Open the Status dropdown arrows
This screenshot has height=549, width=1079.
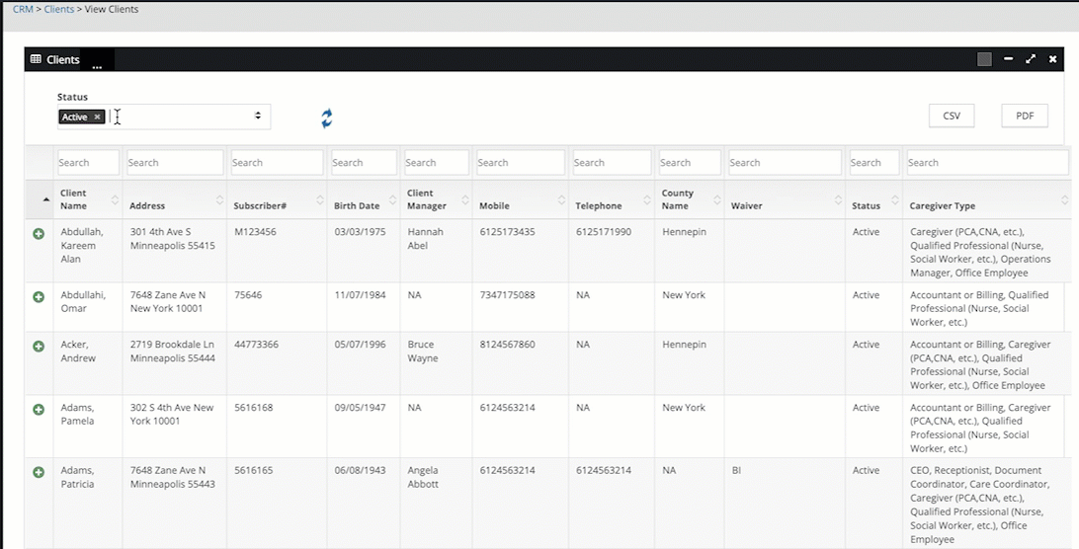[258, 116]
